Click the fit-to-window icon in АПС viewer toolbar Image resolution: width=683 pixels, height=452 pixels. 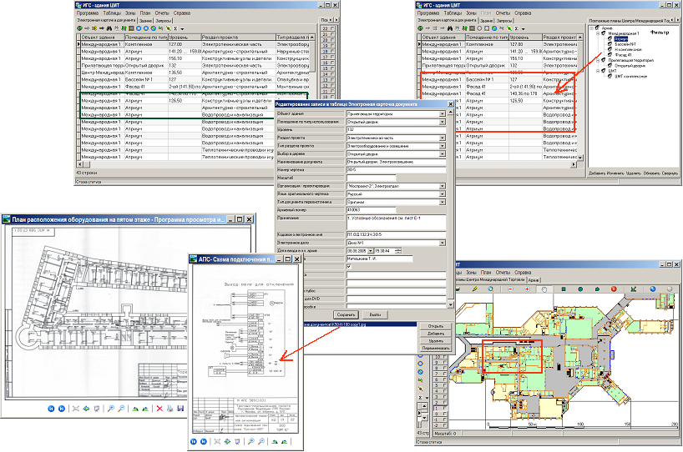[217, 441]
